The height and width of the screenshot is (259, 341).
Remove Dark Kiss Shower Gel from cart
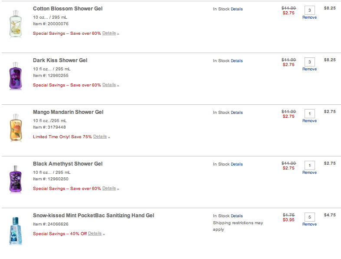pos(309,69)
